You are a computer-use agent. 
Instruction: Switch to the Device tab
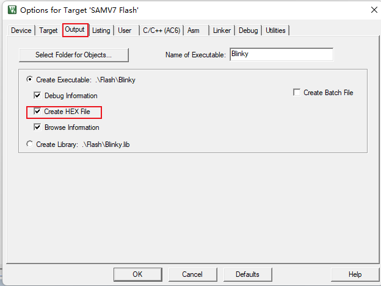click(x=21, y=30)
